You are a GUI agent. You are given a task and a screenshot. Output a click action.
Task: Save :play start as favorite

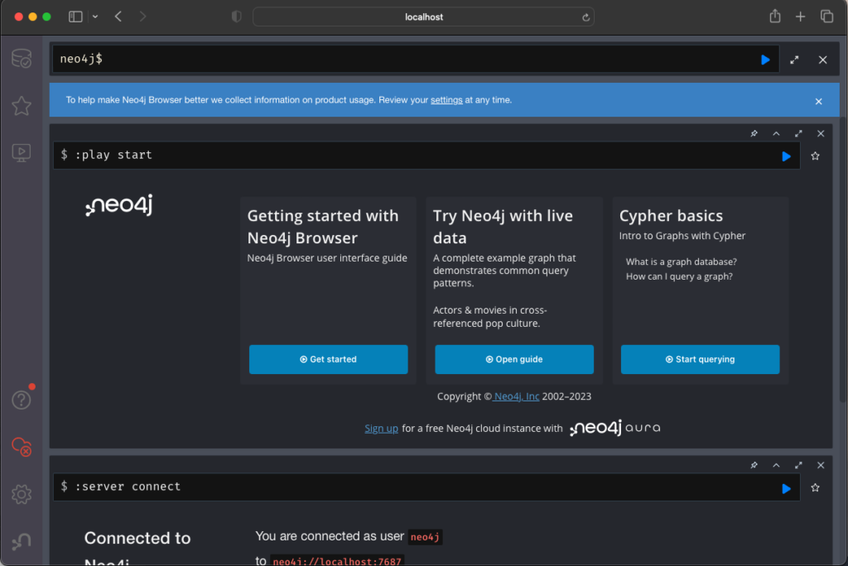click(x=815, y=156)
